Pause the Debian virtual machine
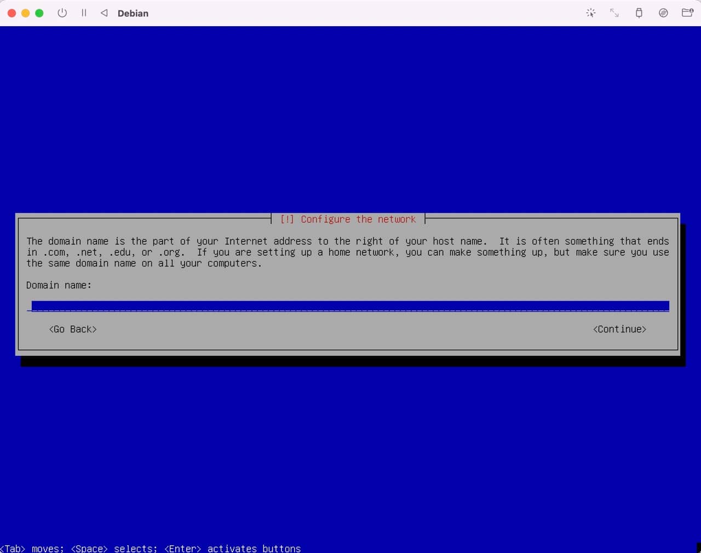The image size is (701, 553). coord(84,13)
